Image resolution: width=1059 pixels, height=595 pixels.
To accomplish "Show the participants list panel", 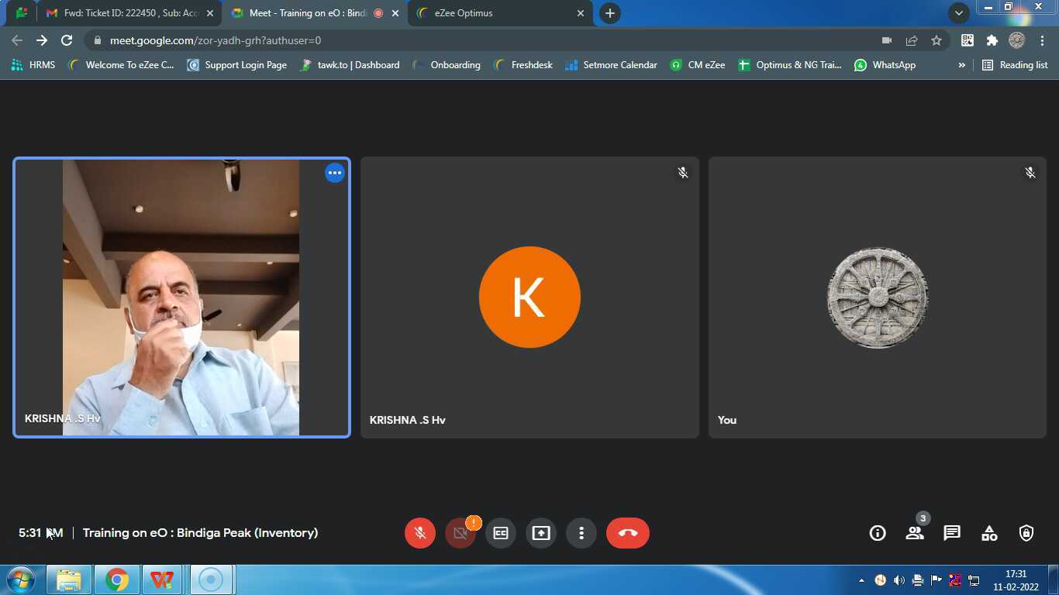I will coord(915,533).
